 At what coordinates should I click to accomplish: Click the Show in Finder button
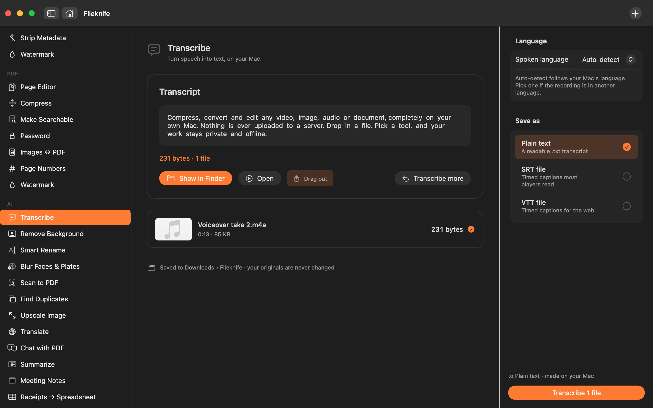click(195, 178)
